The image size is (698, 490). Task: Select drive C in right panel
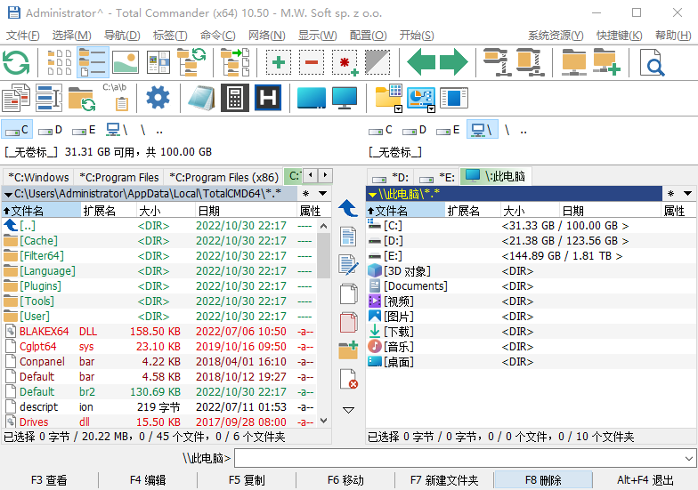coord(381,130)
